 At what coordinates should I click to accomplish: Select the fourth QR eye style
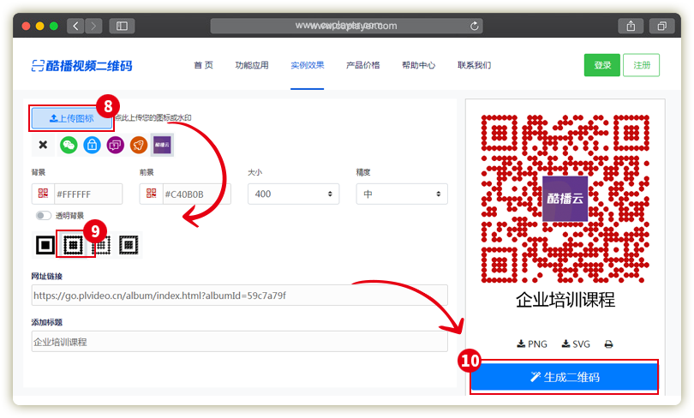point(129,245)
